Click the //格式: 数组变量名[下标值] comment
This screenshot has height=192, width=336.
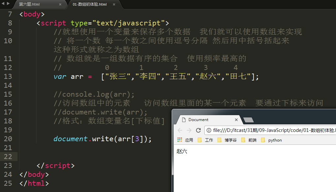point(109,121)
